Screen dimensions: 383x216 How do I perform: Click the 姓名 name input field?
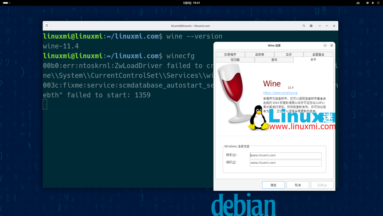point(285,155)
